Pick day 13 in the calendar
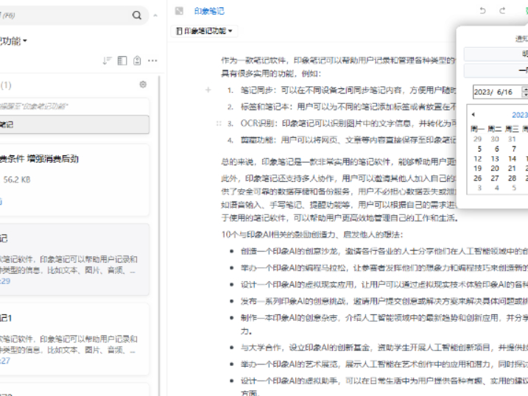The image size is (528, 396). [x=495, y=158]
